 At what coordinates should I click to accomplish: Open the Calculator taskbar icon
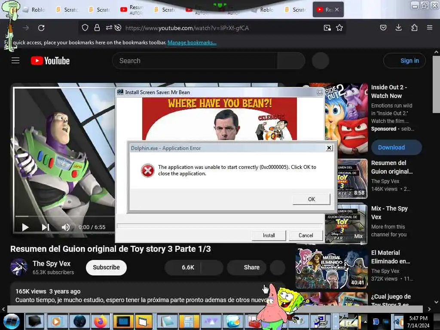(x=189, y=321)
